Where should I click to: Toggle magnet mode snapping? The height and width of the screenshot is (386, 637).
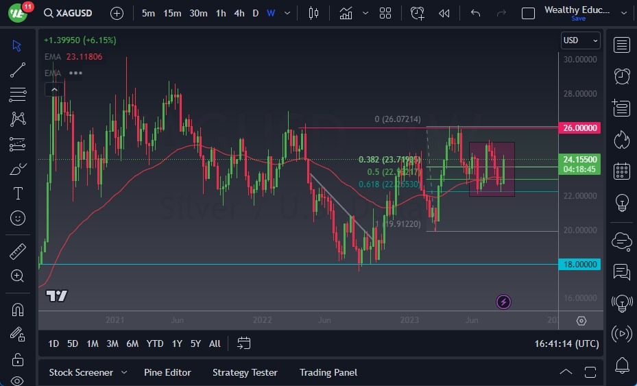tap(18, 309)
